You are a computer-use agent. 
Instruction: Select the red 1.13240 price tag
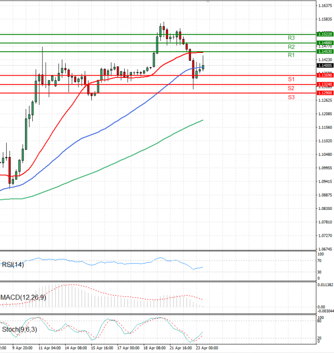point(325,85)
